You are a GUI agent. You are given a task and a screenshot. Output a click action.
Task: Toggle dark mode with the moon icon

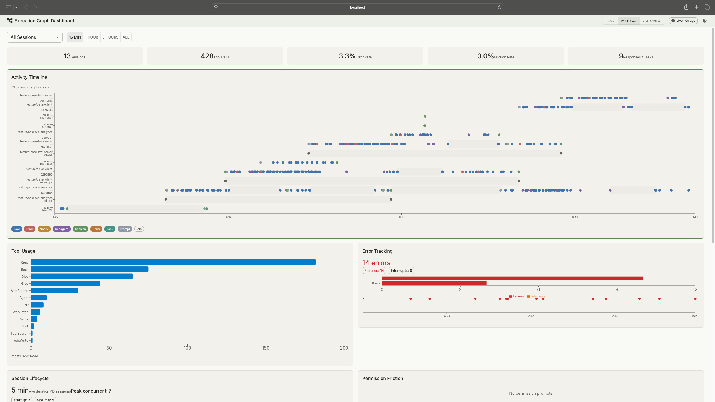coord(705,21)
